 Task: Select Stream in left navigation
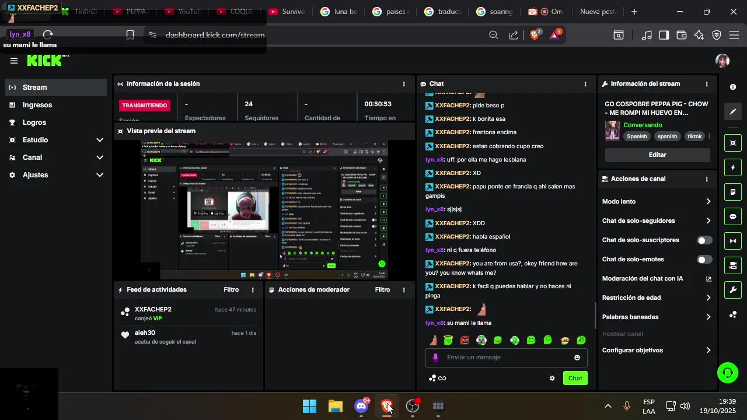(56, 87)
